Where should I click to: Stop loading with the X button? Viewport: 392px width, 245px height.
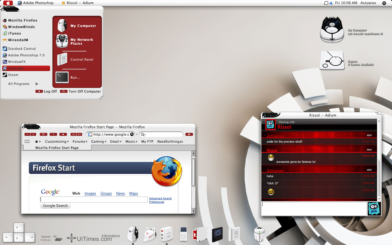tap(53, 134)
